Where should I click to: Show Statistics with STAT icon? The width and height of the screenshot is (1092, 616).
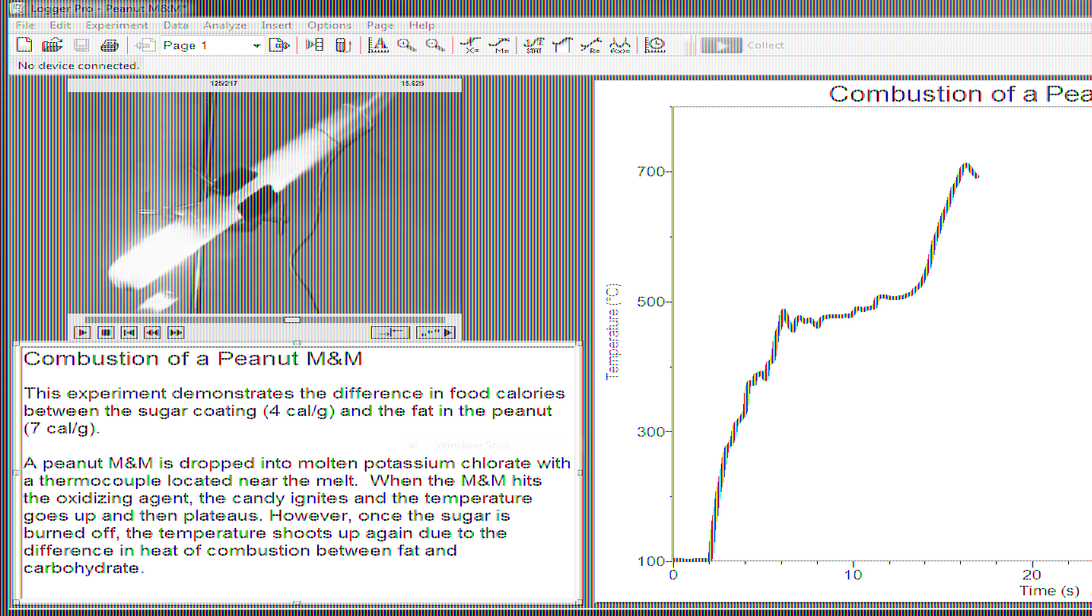click(534, 45)
